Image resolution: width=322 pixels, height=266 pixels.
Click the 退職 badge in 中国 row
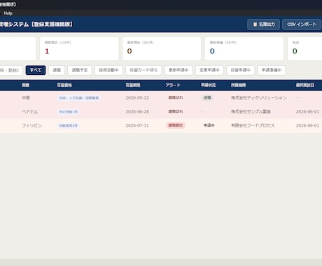(207, 97)
